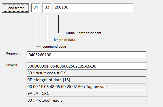Click the '<Data> : data to be sent' label
163x107 pixels.
(x=83, y=33)
